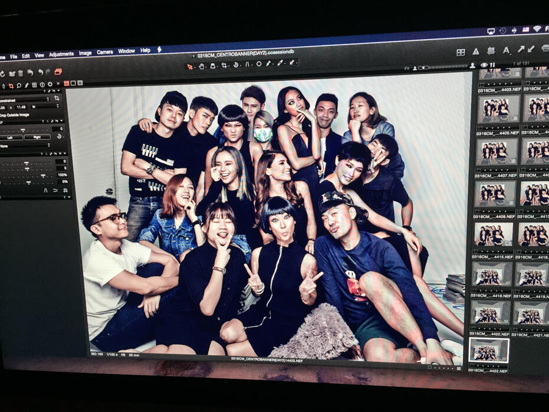Open the Camera menu
Viewport: 549px width, 412px height.
pos(105,52)
